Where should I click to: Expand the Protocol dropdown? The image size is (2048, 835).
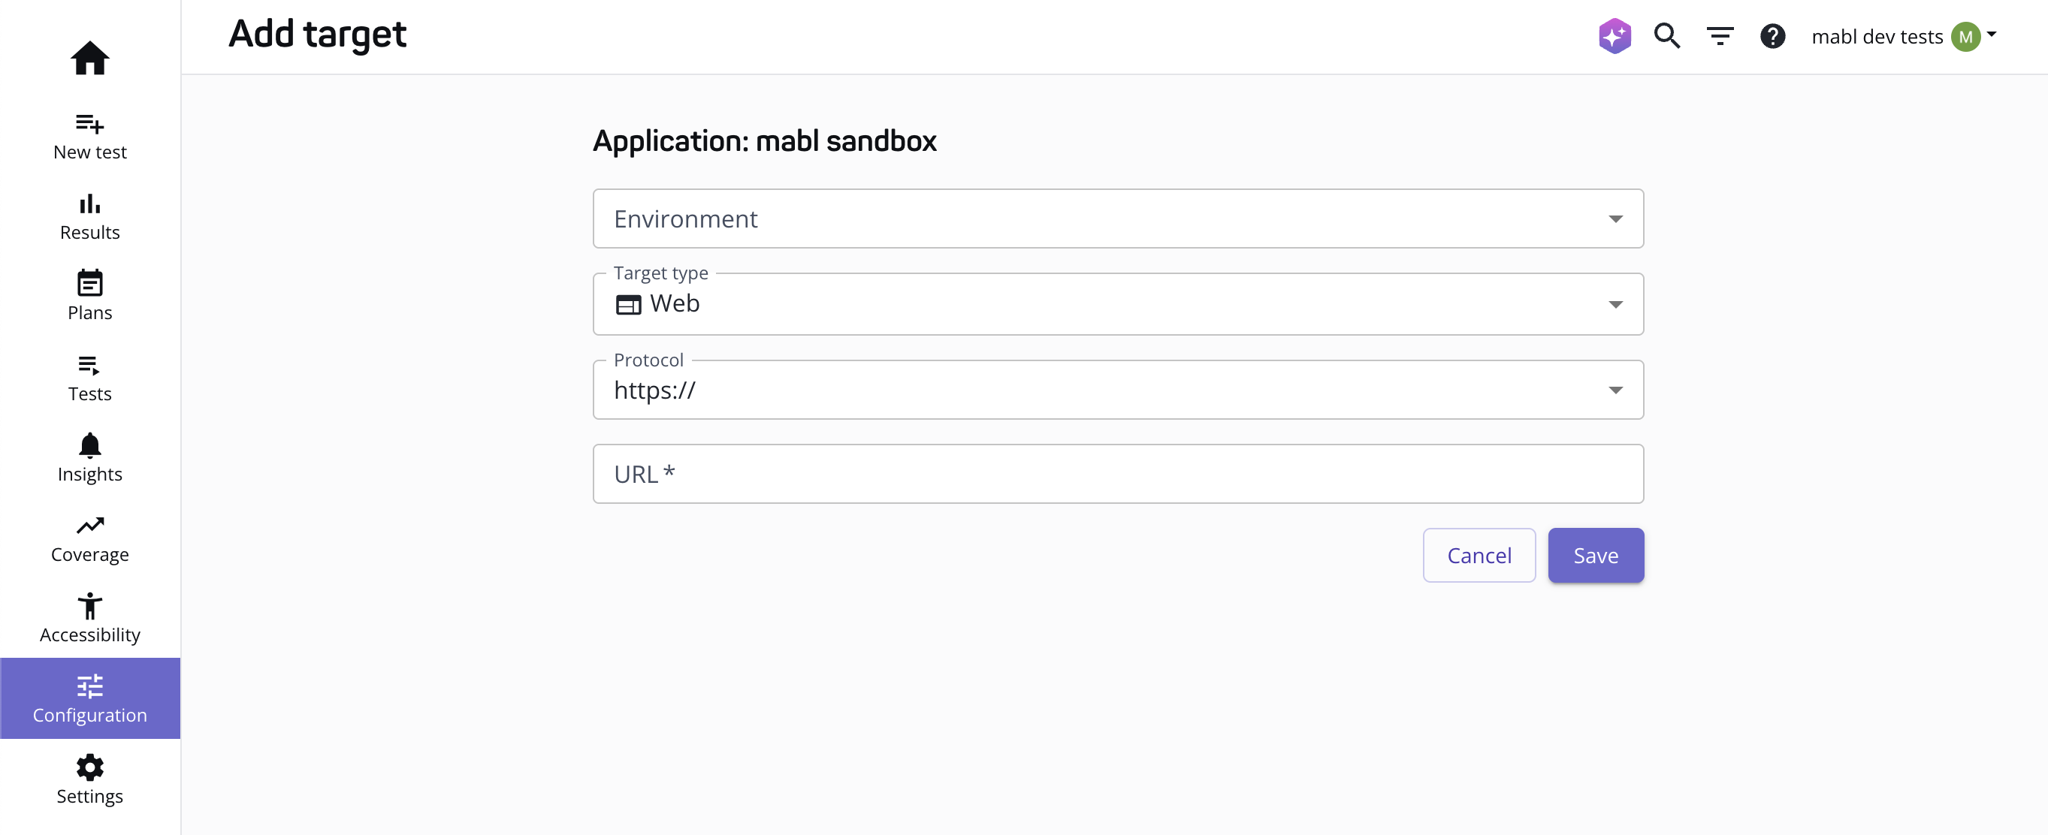point(1615,390)
